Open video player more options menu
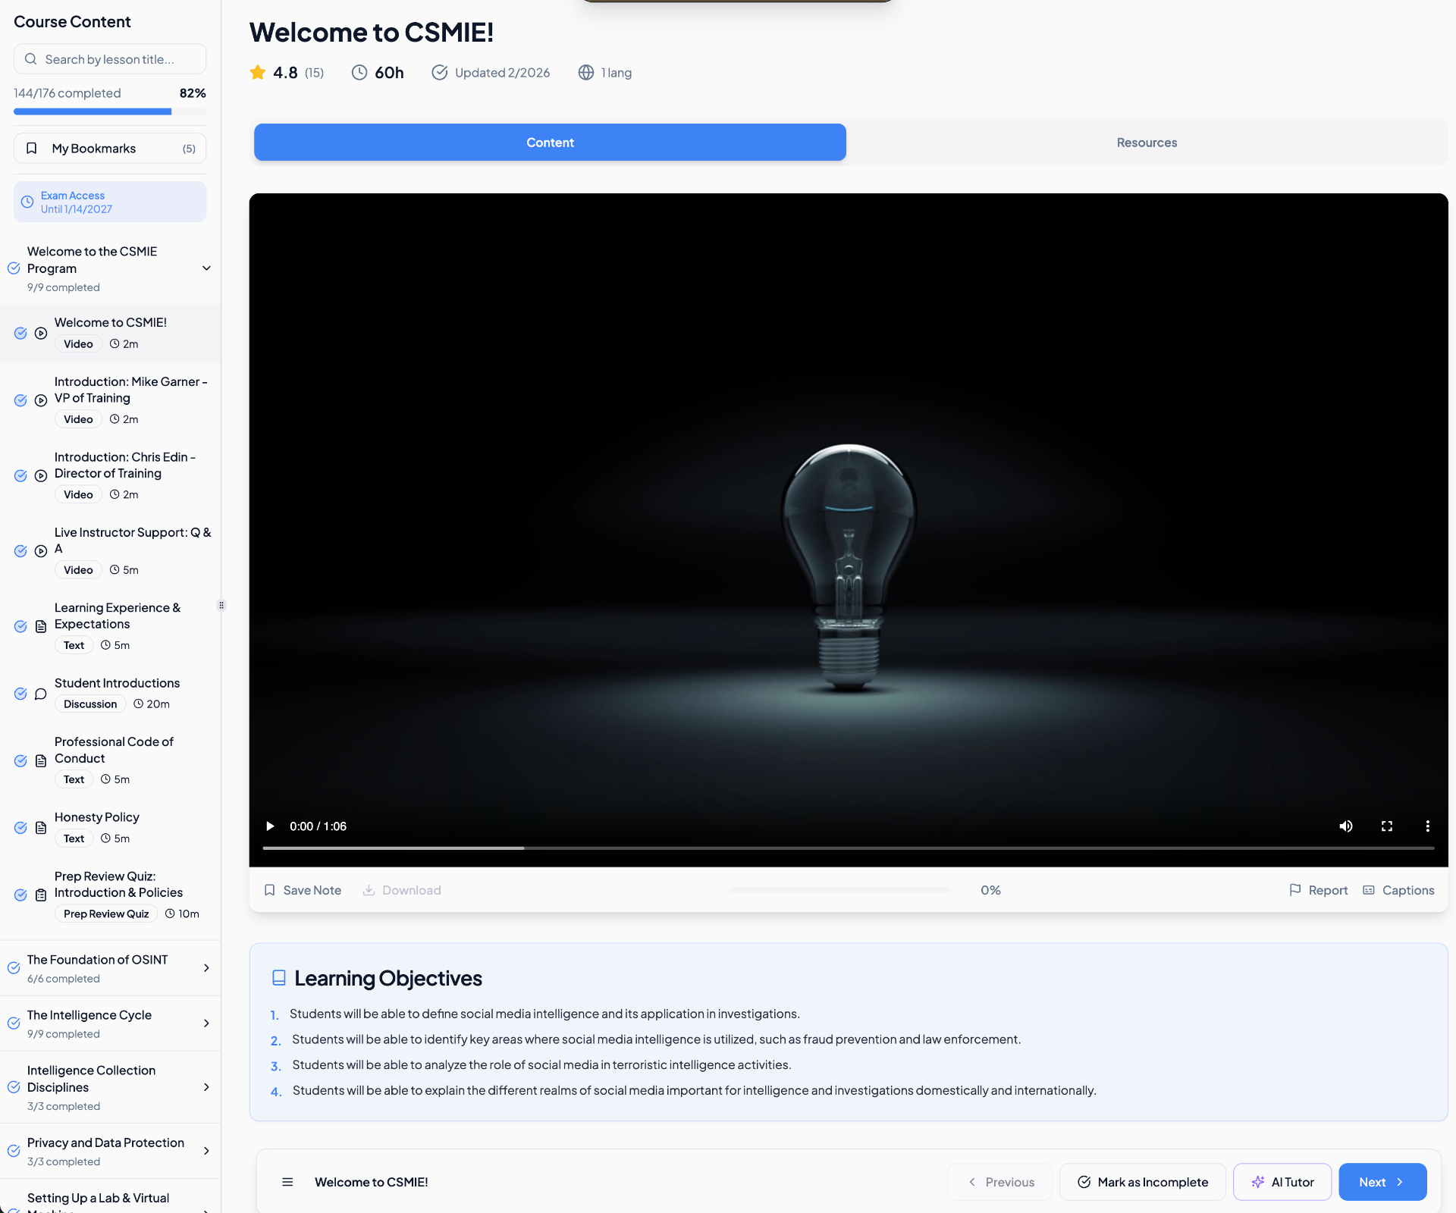Image resolution: width=1456 pixels, height=1213 pixels. point(1428,826)
